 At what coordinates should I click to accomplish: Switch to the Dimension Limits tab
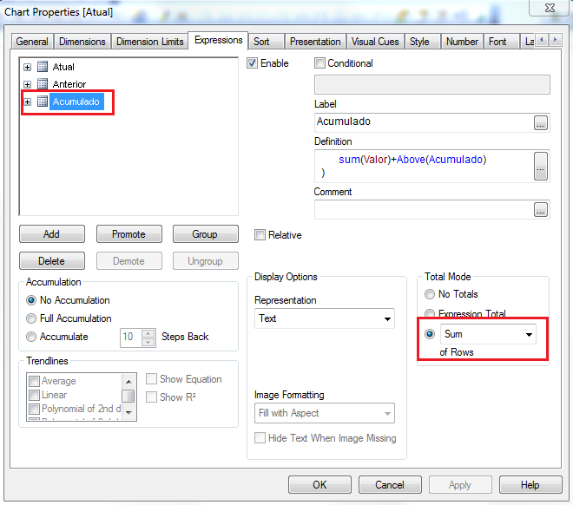click(150, 42)
